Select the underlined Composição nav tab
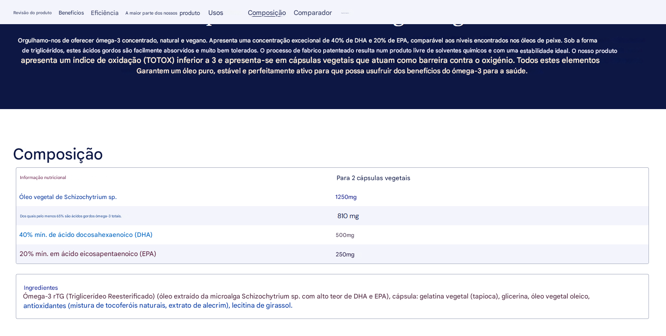The height and width of the screenshot is (336, 666). (x=267, y=13)
